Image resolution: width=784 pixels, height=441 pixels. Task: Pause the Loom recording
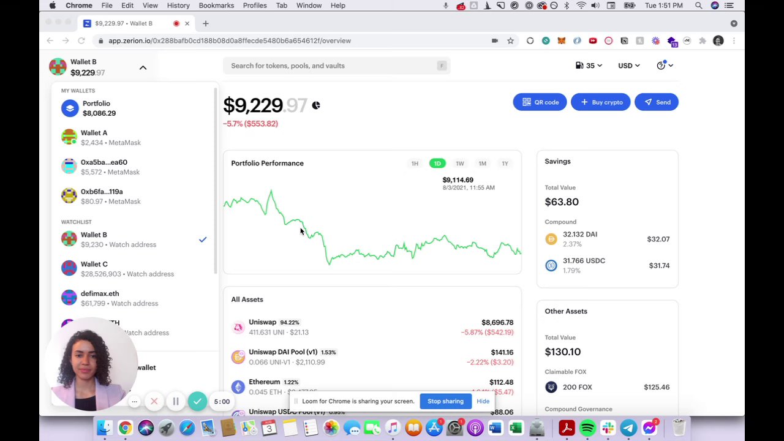(176, 402)
